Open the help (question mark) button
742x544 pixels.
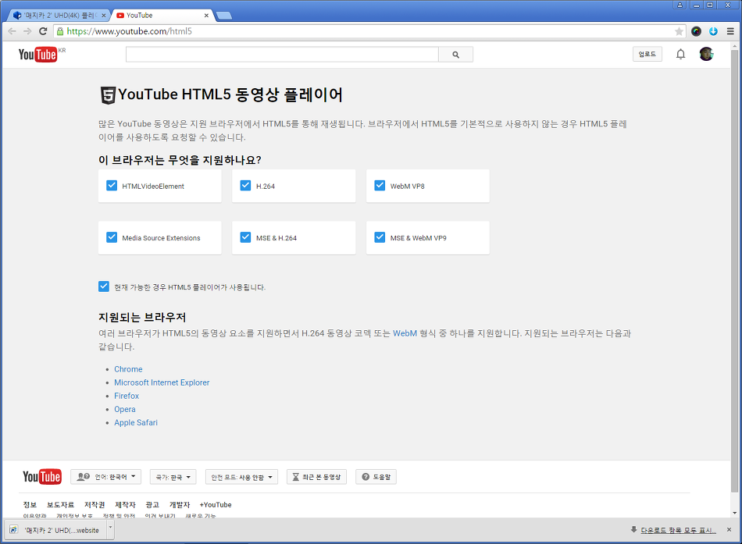[376, 477]
